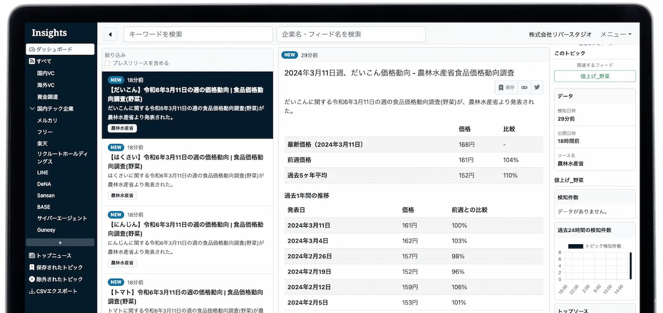The width and height of the screenshot is (663, 313).
Task: Click the 保存 bookmark button in article
Action: (x=506, y=87)
